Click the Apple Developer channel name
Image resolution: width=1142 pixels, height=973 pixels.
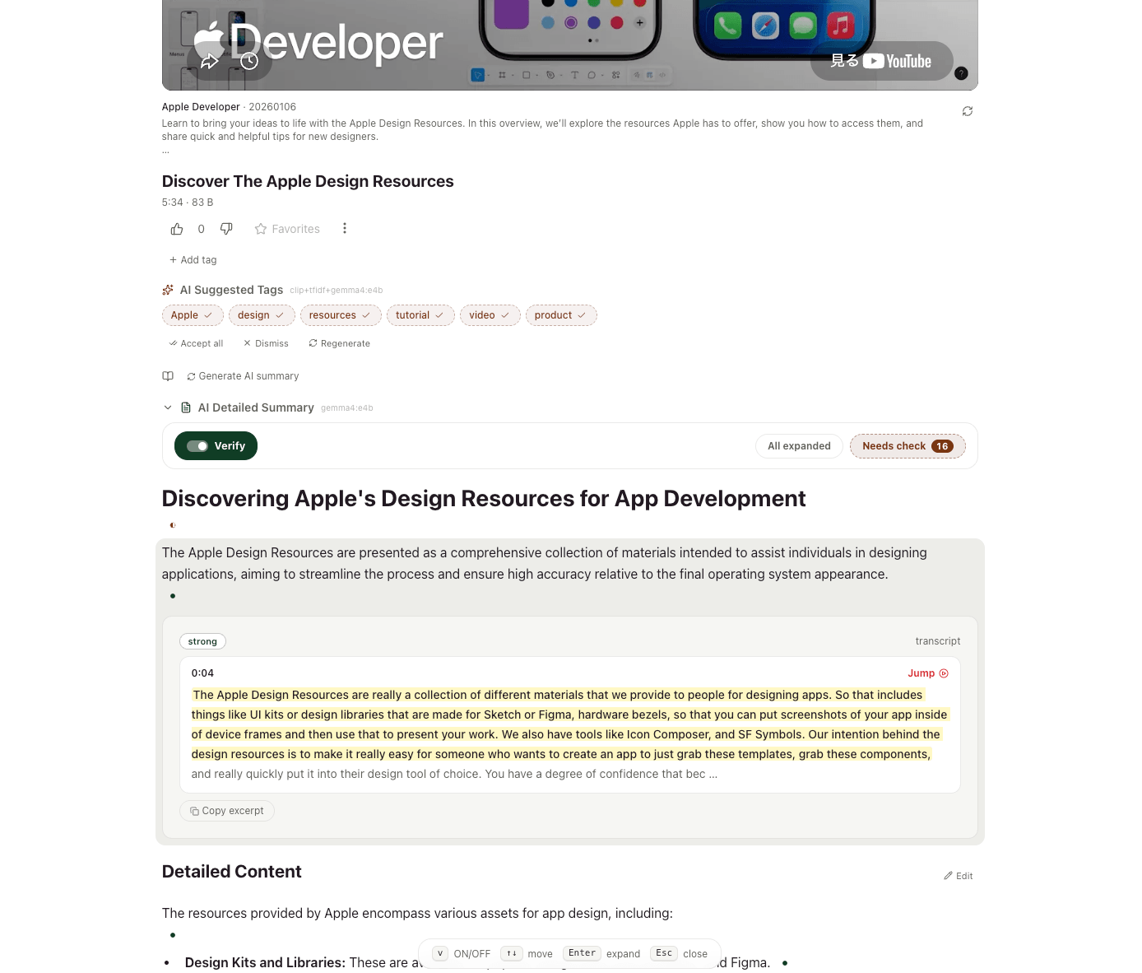(x=201, y=107)
